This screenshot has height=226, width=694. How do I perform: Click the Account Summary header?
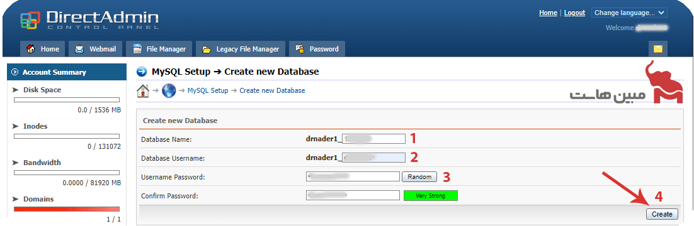[67, 72]
